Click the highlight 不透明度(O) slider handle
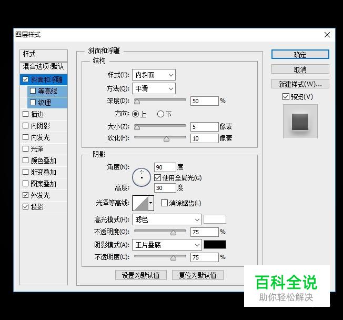The height and width of the screenshot is (320, 343). 173,233
